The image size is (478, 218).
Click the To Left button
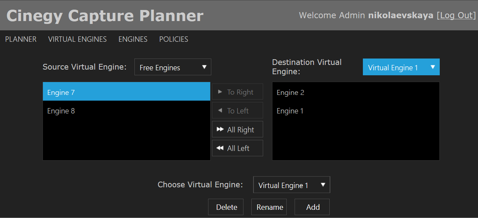pos(237,110)
